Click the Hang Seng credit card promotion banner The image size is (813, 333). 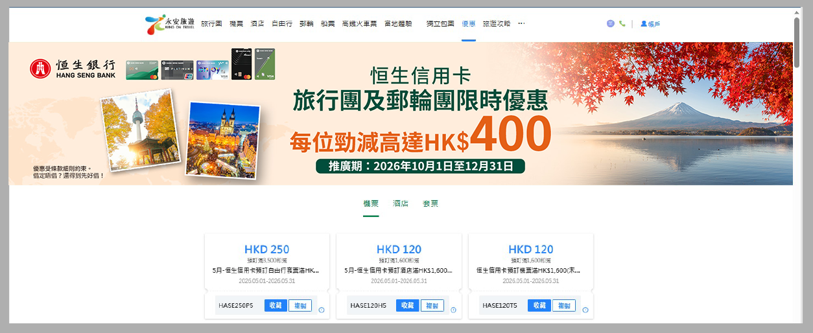click(401, 113)
